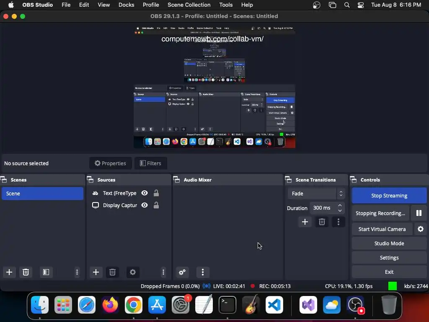Decrease transition duration with down arrow
Viewport: 429px width, 322px height.
(340, 210)
